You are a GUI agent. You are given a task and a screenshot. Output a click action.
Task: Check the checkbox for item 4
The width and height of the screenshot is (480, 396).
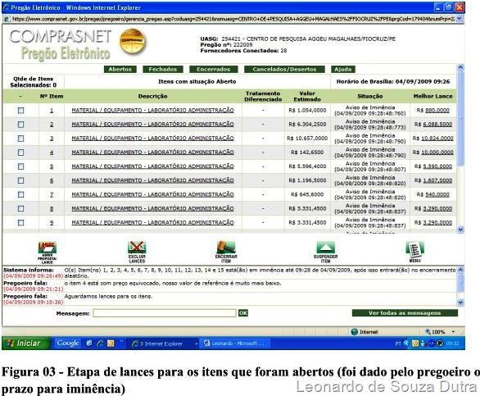pos(20,152)
